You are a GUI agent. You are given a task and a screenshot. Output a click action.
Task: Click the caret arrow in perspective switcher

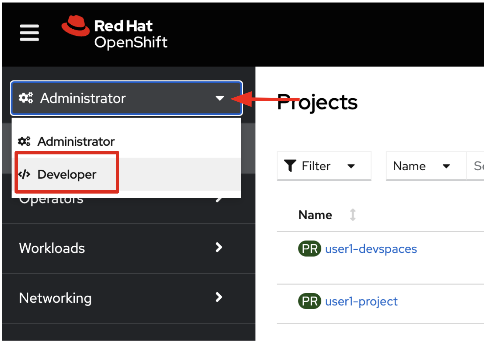tap(220, 98)
